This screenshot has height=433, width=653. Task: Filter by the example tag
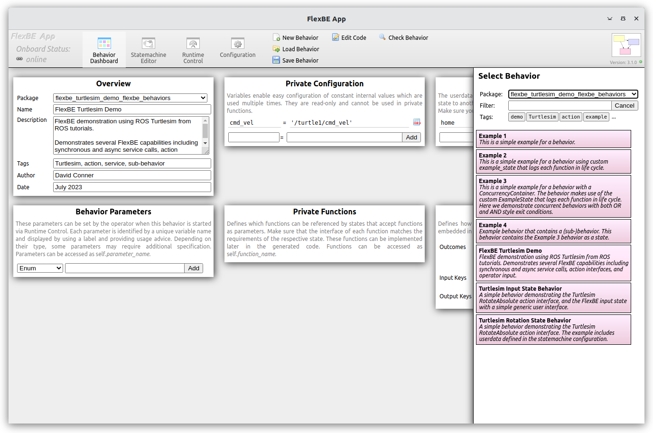[596, 117]
